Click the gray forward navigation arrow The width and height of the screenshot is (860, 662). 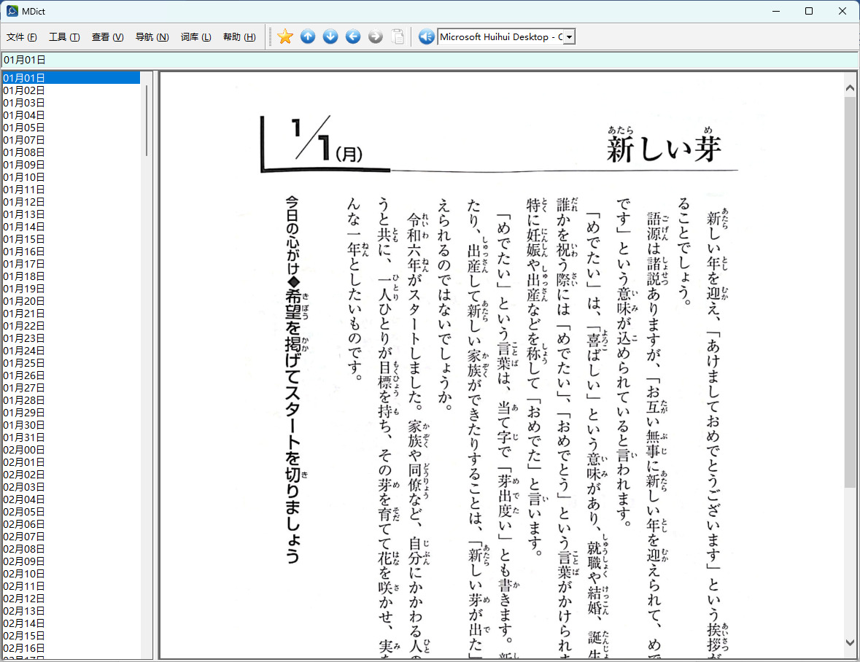(375, 36)
